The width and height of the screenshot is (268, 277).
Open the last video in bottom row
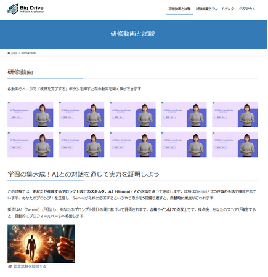[235, 145]
